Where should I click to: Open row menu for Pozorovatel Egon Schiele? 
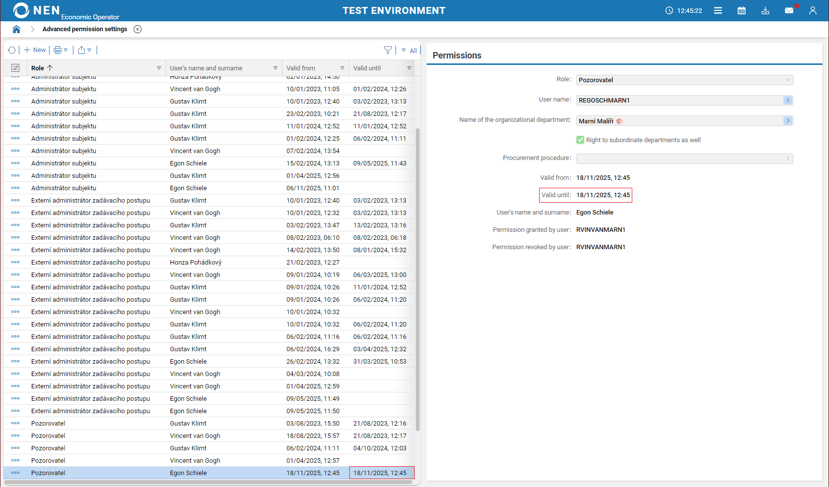pos(15,473)
